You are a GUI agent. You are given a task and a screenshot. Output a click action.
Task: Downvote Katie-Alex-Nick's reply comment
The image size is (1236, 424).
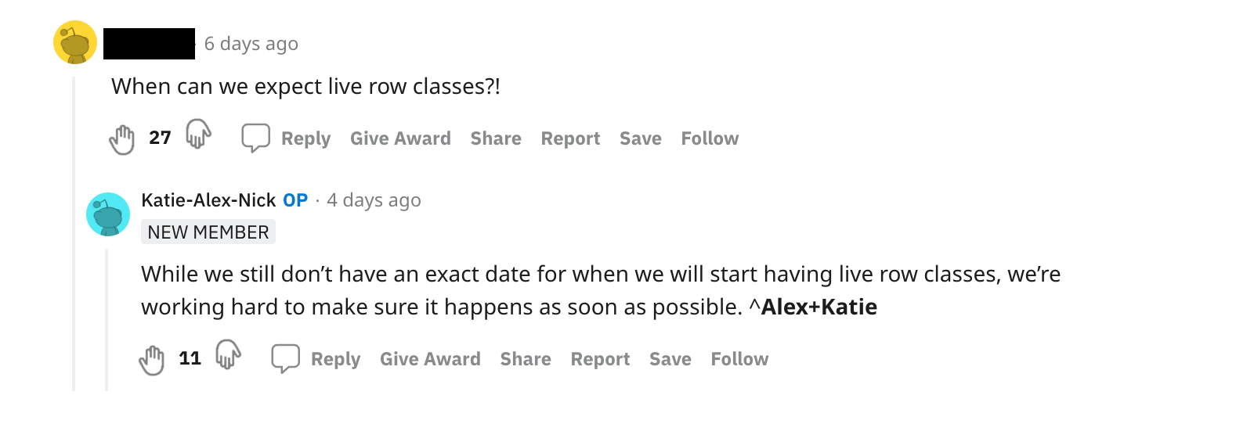coord(228,355)
